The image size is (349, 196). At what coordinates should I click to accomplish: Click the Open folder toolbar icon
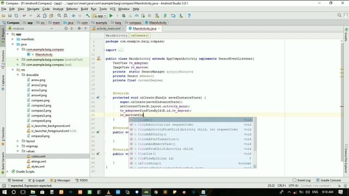click(3, 16)
